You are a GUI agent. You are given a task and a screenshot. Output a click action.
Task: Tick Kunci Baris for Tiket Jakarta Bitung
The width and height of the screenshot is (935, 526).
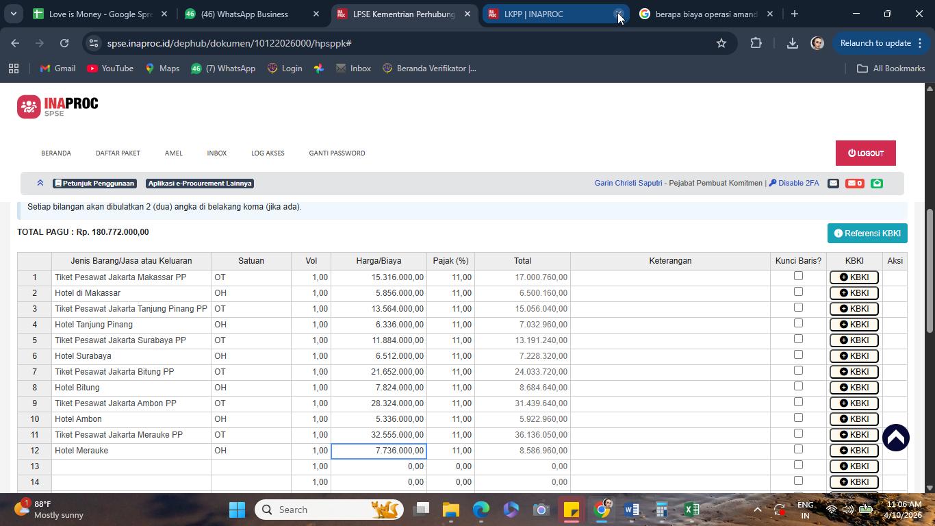coord(798,371)
